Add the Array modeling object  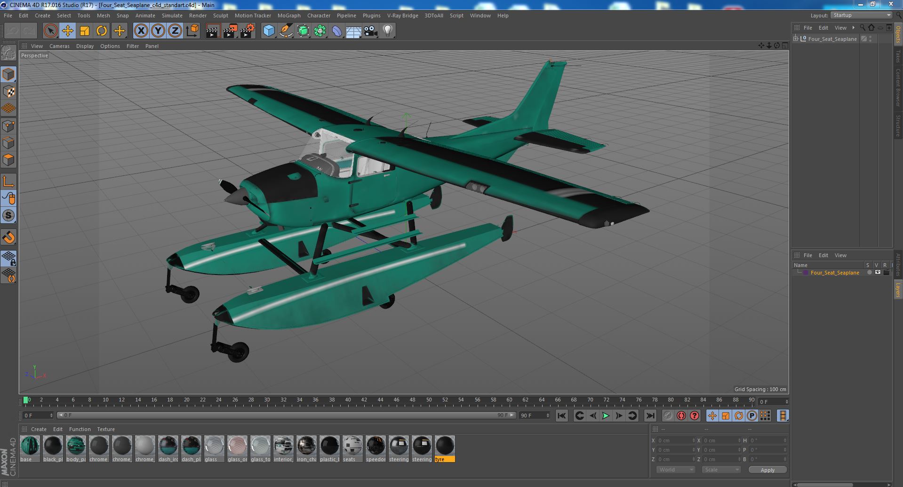(x=320, y=31)
